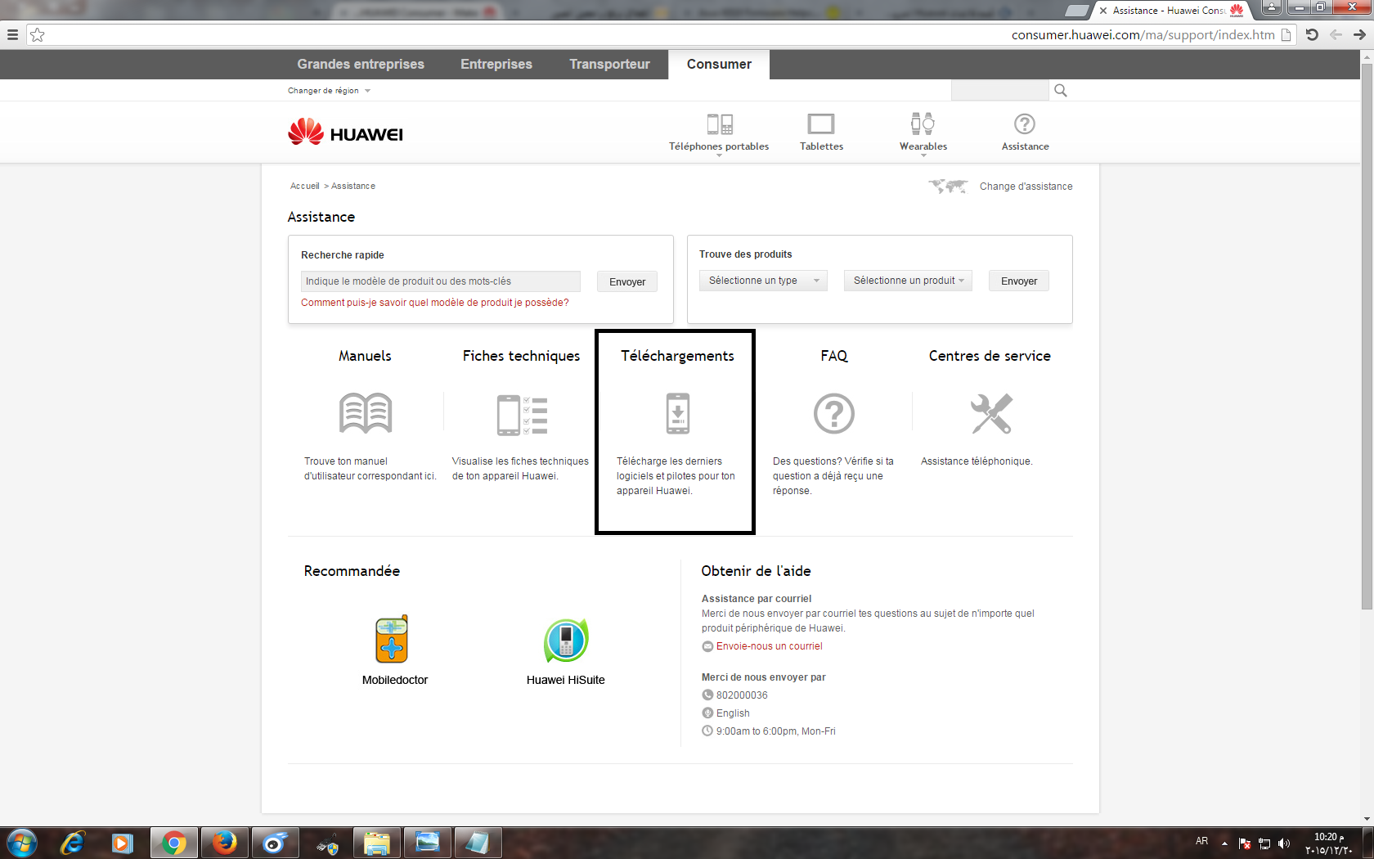Select the Consumer tab
The height and width of the screenshot is (859, 1374).
tap(719, 64)
